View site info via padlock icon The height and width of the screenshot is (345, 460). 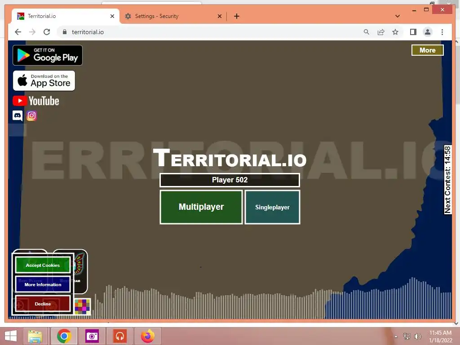65,32
